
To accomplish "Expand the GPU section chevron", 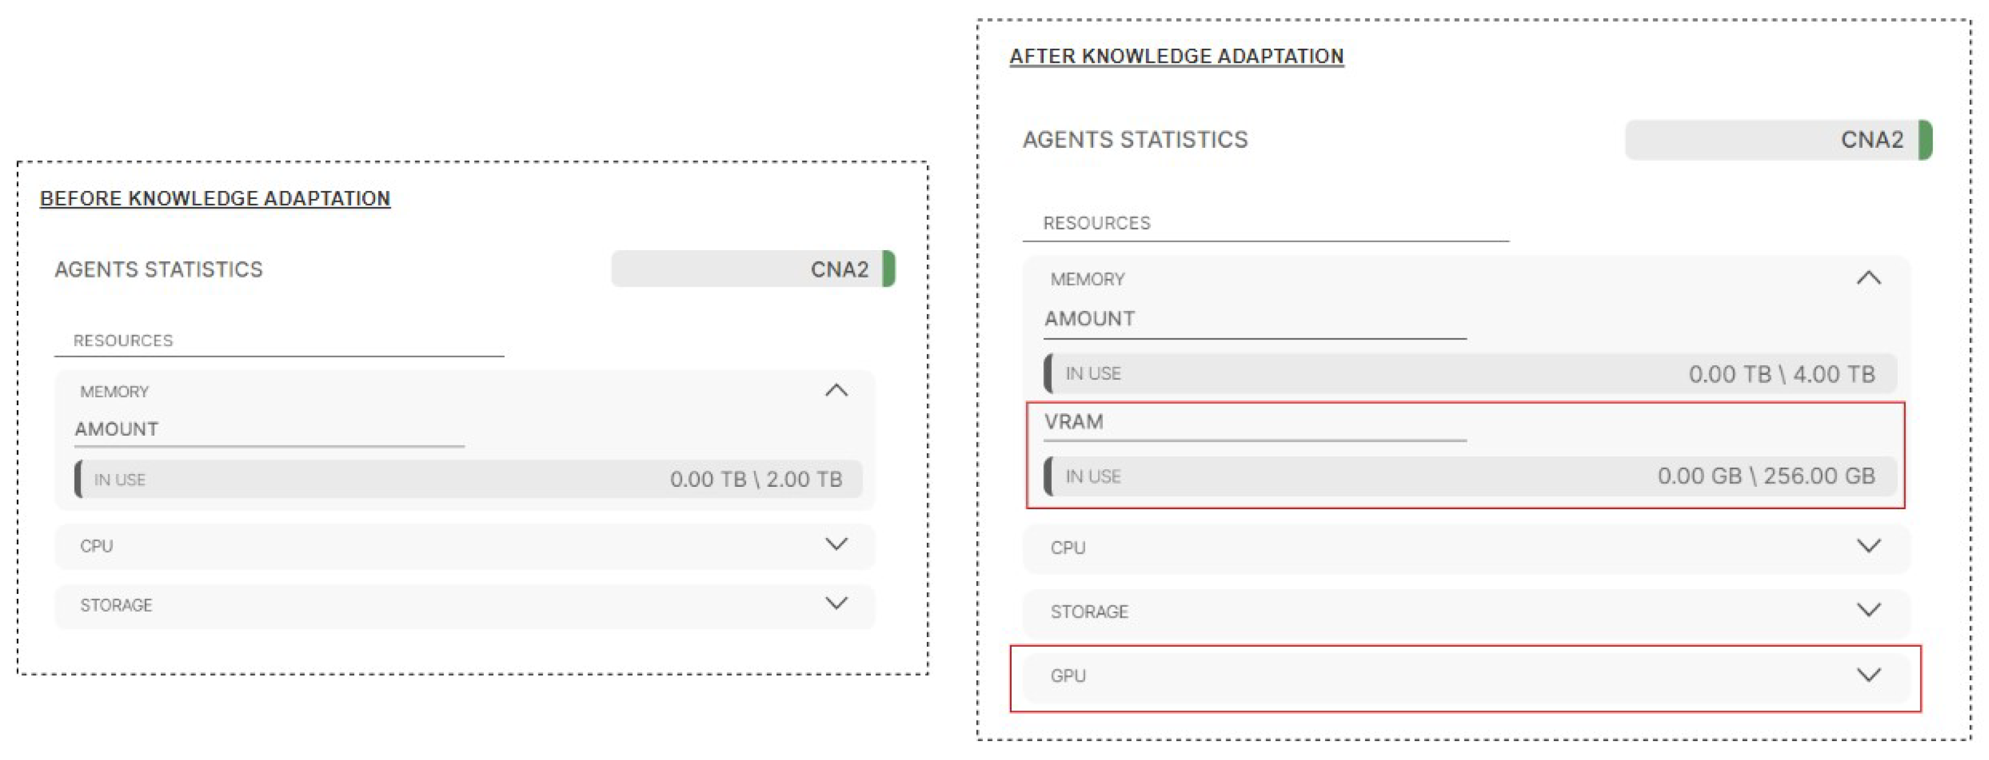I will click(1868, 675).
